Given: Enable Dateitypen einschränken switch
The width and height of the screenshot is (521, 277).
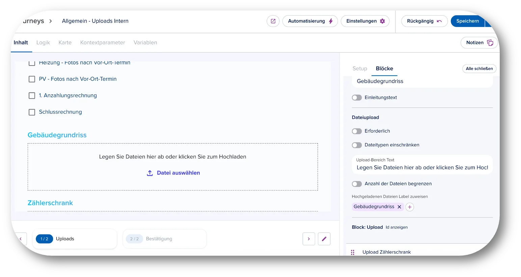Looking at the screenshot, I should [357, 145].
